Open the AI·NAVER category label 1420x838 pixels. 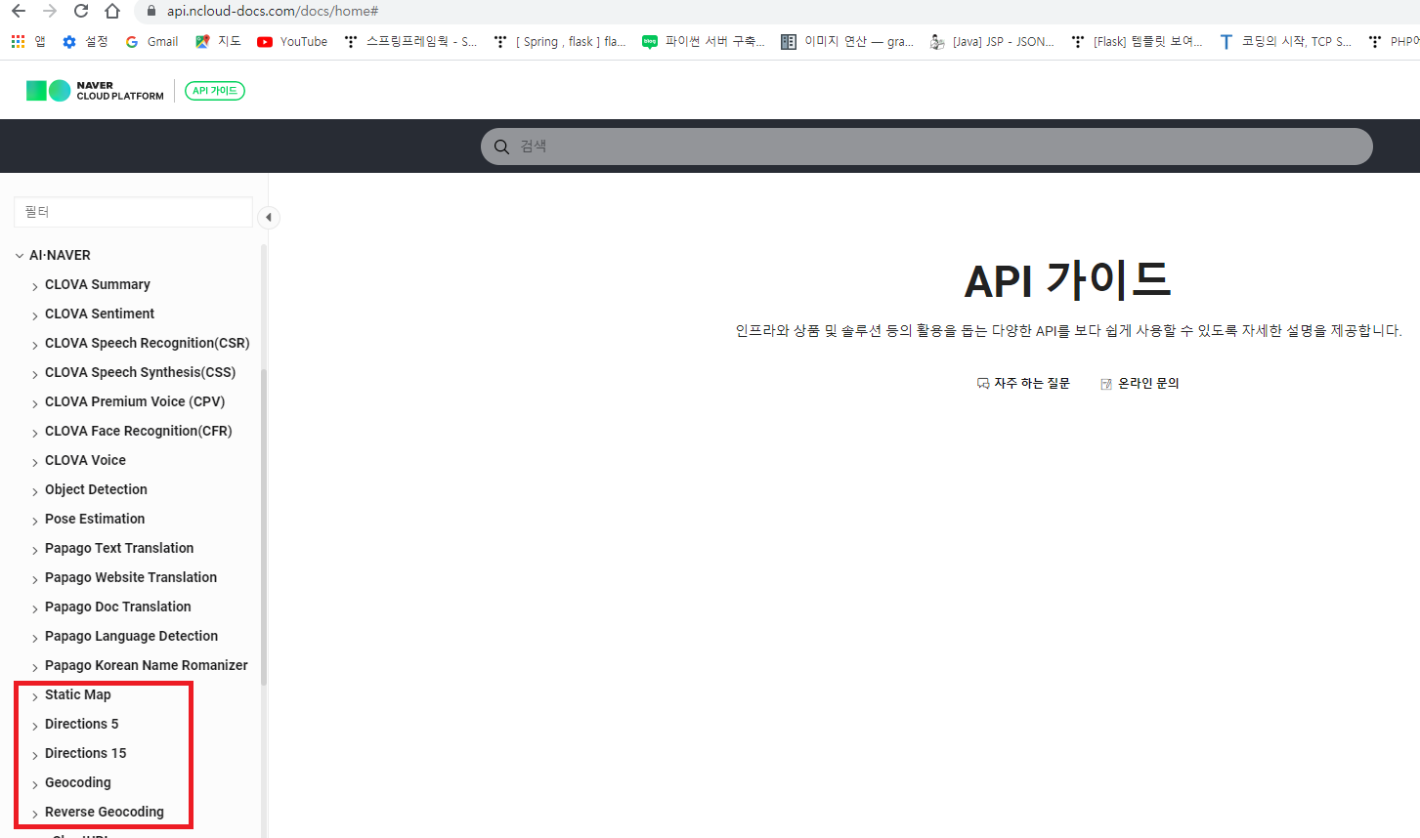click(x=60, y=255)
